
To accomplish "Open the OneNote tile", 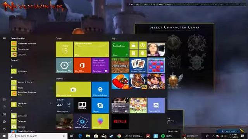I will tap(100, 65).
